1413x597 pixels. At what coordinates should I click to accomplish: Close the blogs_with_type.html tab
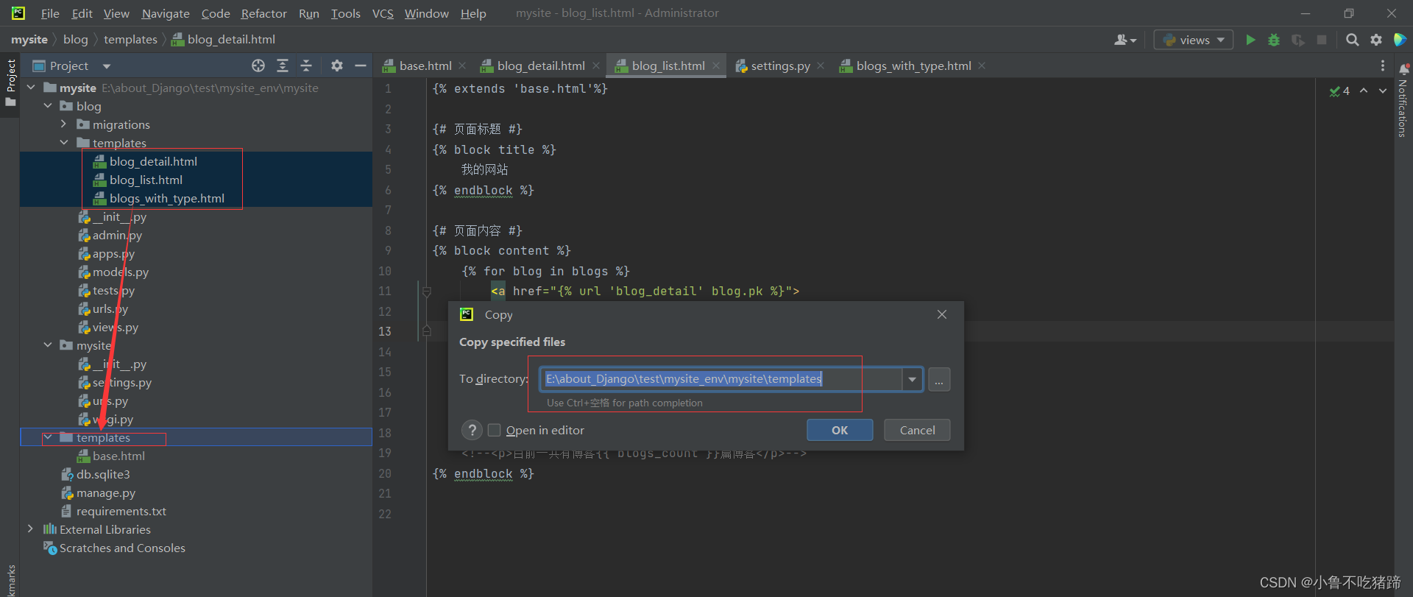click(x=982, y=66)
